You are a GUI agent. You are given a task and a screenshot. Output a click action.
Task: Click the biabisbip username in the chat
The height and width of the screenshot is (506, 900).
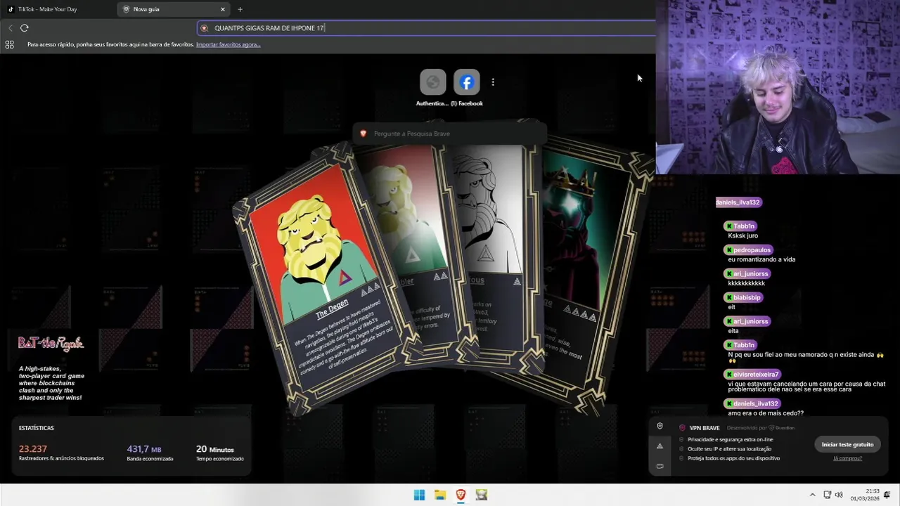click(x=744, y=297)
